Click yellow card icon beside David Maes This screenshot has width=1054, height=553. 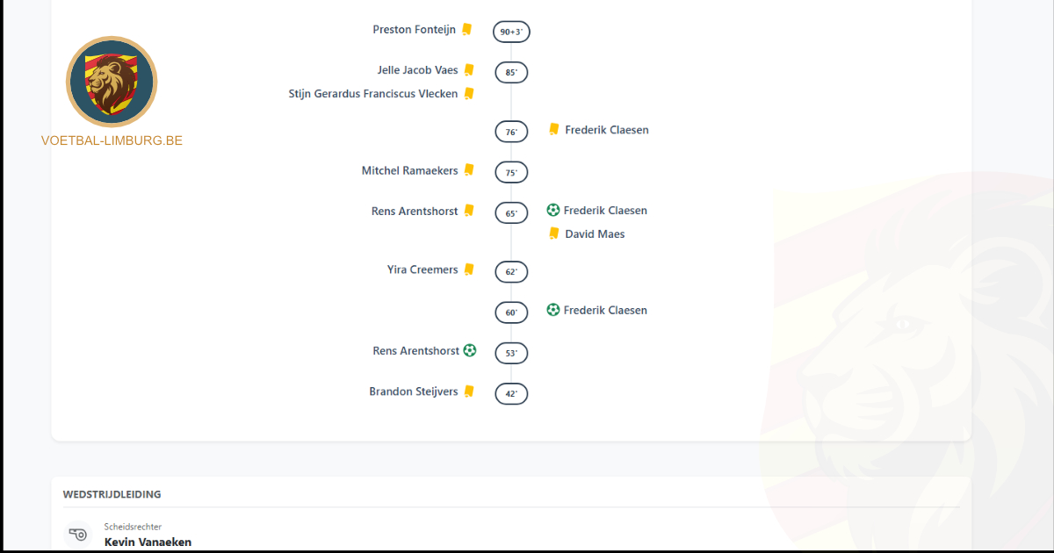pyautogui.click(x=554, y=233)
